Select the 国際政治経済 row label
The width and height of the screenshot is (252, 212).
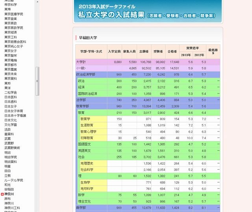pyautogui.click(x=87, y=93)
